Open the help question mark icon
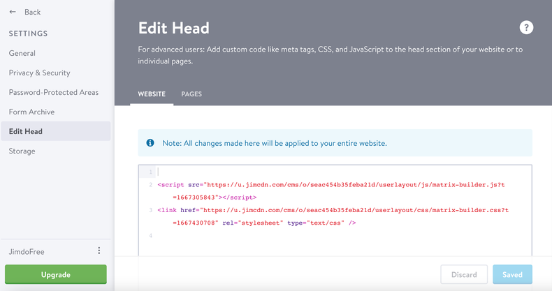 [526, 27]
